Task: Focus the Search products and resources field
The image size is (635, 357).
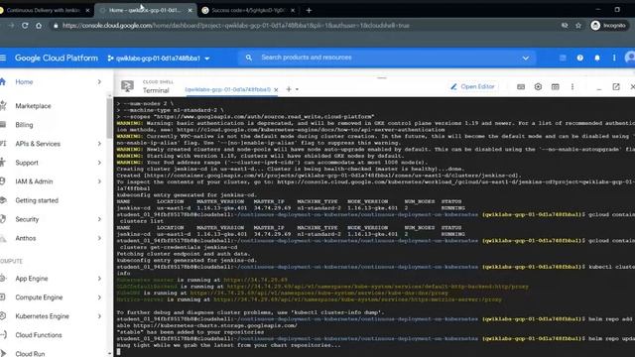Action: (x=387, y=58)
